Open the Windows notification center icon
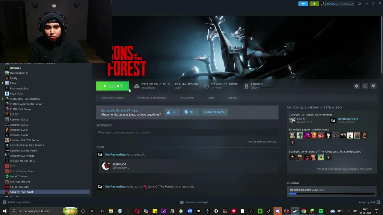This screenshot has width=383, height=215. (376, 211)
